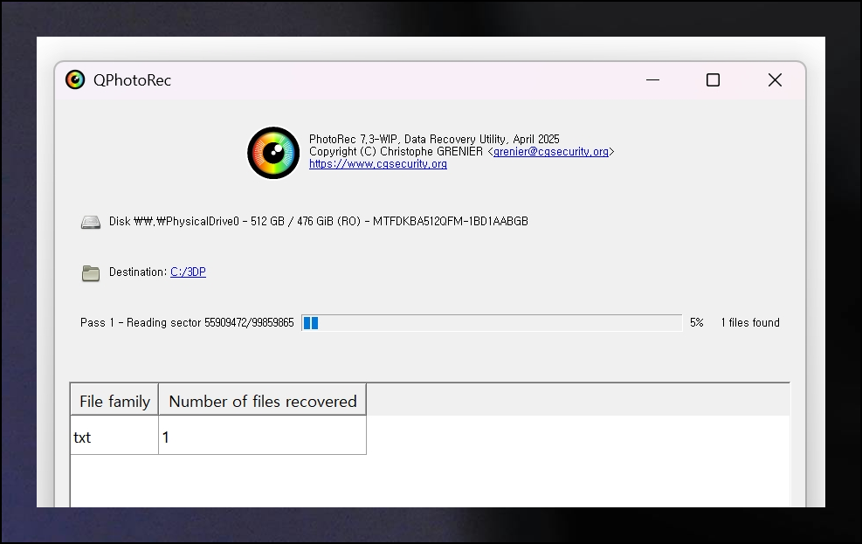Click the hard disk drive icon
Viewport: 862px width, 544px height.
91,222
